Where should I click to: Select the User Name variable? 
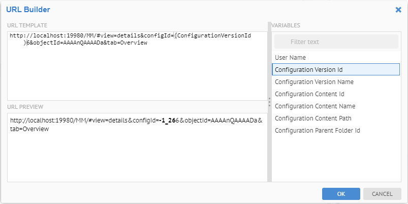(x=290, y=58)
